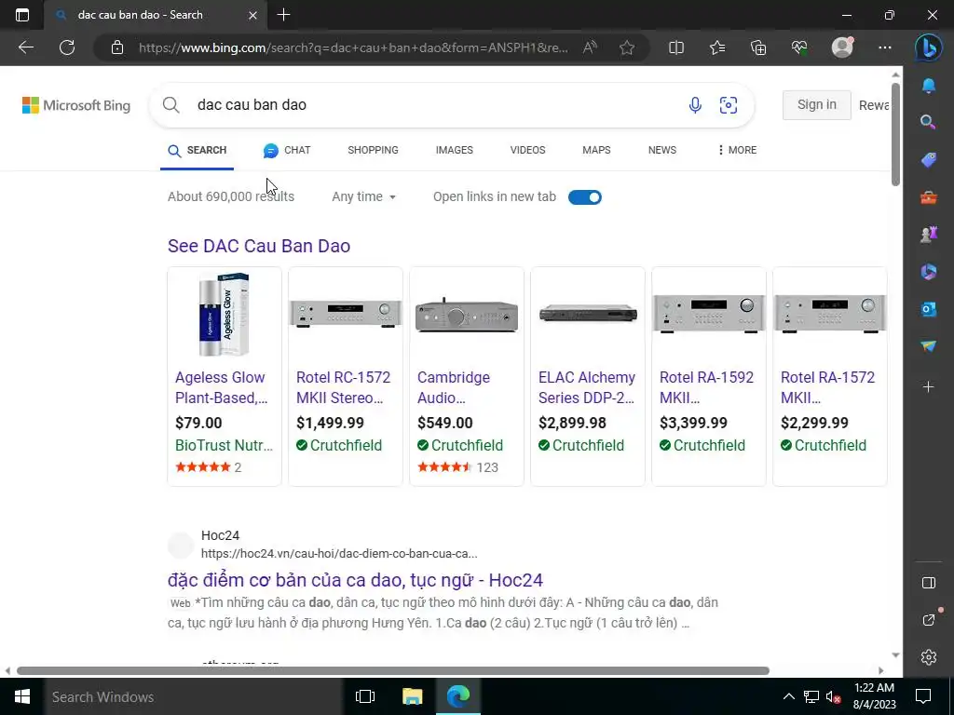Image resolution: width=954 pixels, height=715 pixels.
Task: Click Ageless Glow product image
Action: [x=225, y=315]
